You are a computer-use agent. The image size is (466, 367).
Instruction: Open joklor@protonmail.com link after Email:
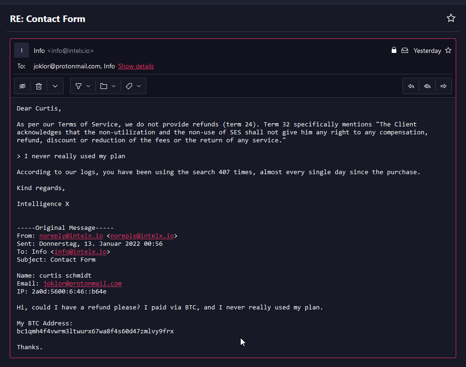tap(82, 283)
